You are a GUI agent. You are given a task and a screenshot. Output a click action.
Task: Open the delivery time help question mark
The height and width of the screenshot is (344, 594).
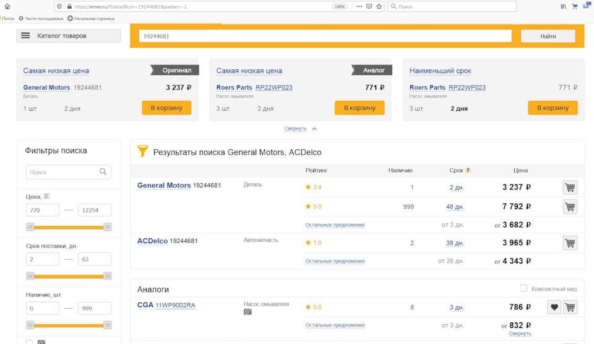point(468,170)
